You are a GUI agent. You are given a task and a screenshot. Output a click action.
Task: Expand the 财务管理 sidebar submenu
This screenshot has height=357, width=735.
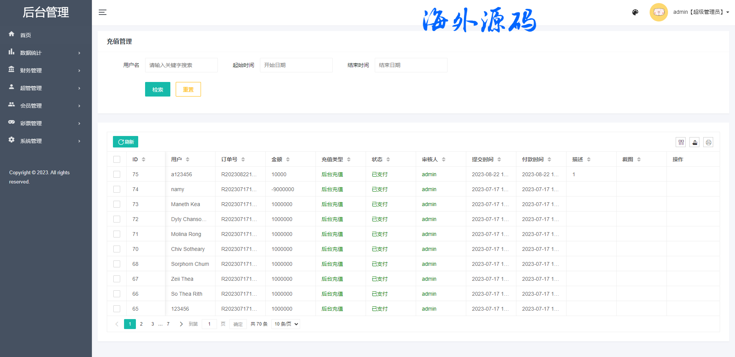(46, 70)
